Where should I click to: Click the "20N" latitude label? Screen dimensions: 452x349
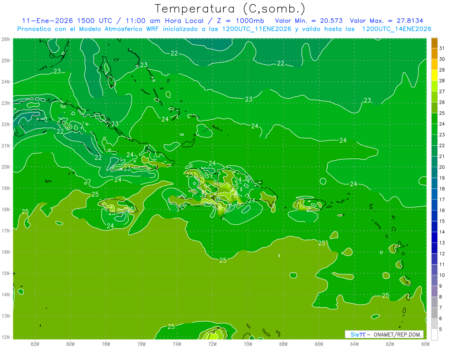[5, 167]
